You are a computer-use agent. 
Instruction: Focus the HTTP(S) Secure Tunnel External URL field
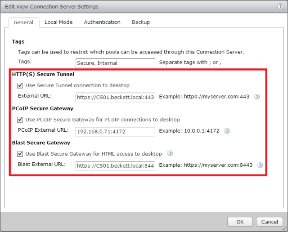115,98
